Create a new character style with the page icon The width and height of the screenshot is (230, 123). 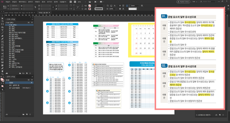pos(27,114)
